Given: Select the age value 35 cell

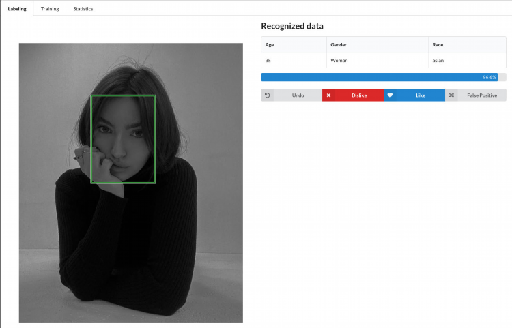Looking at the screenshot, I should 294,60.
